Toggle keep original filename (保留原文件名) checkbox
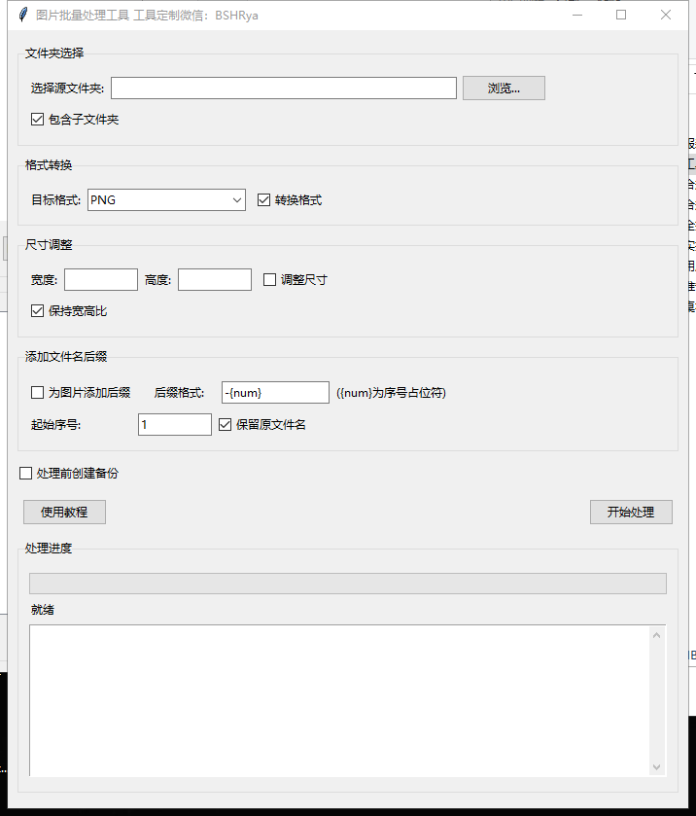The width and height of the screenshot is (696, 816). pyautogui.click(x=226, y=425)
